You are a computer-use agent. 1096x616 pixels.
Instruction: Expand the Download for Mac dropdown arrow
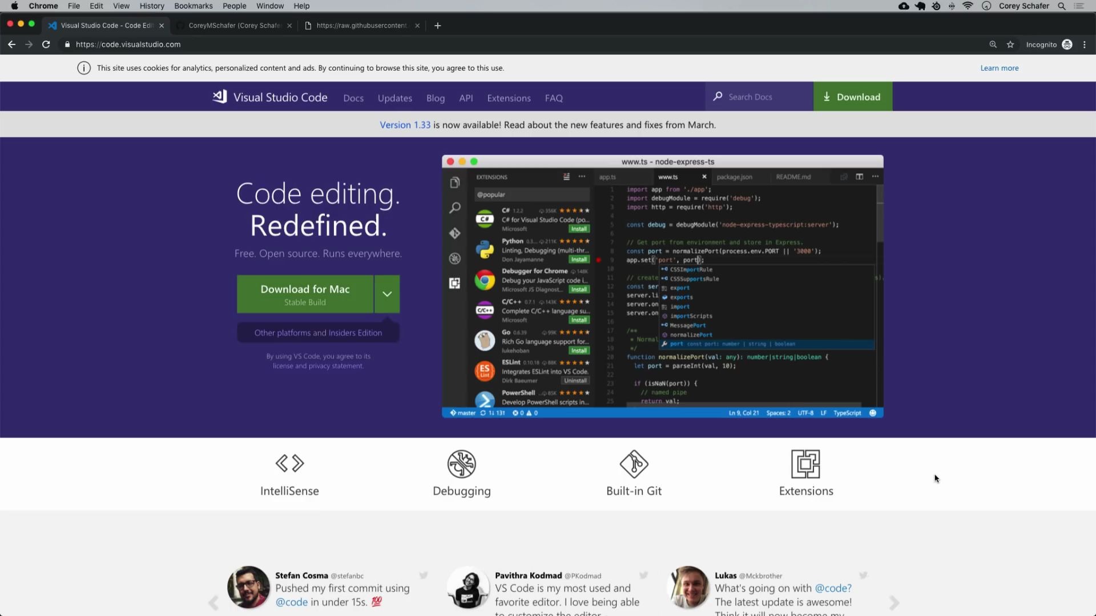click(x=387, y=294)
